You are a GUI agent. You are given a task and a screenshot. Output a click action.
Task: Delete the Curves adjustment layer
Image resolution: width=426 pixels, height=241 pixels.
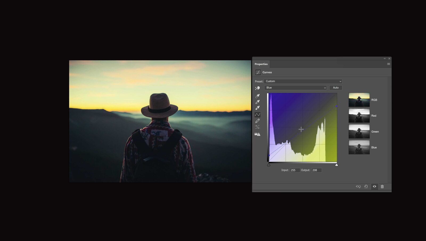point(382,187)
